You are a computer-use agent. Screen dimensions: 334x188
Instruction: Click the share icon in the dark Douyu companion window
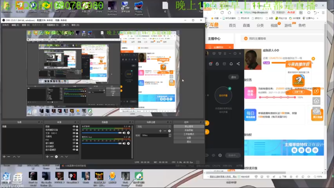click(238, 64)
